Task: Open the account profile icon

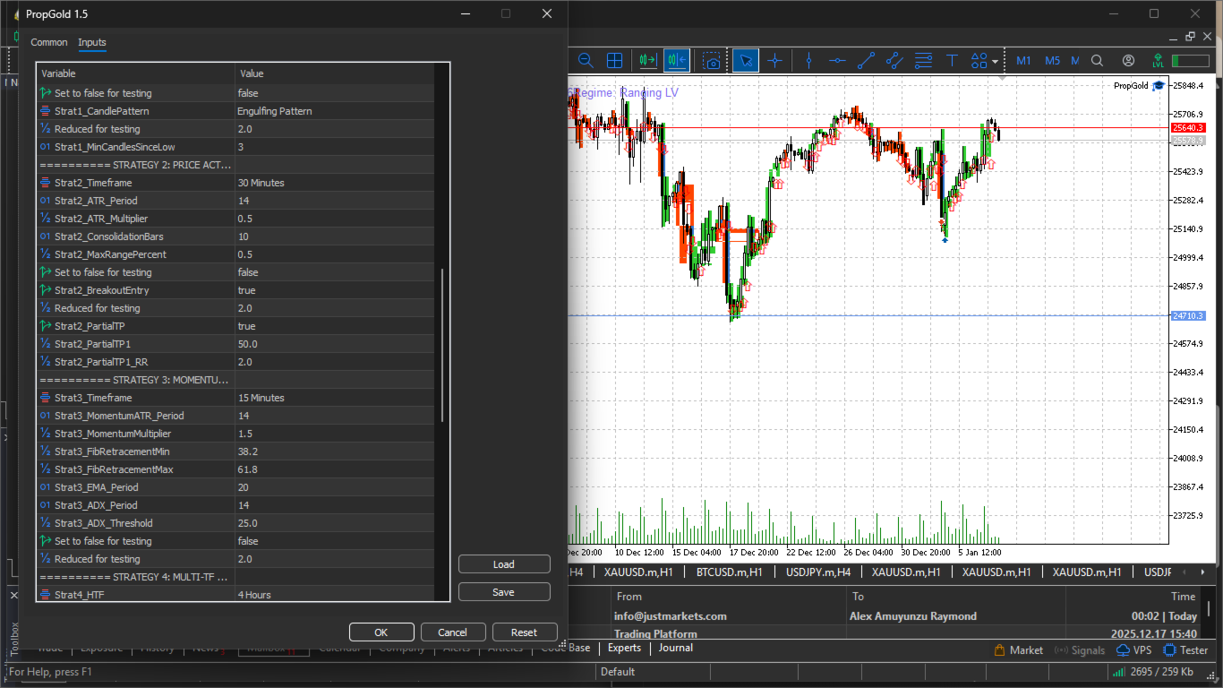Action: [1129, 61]
